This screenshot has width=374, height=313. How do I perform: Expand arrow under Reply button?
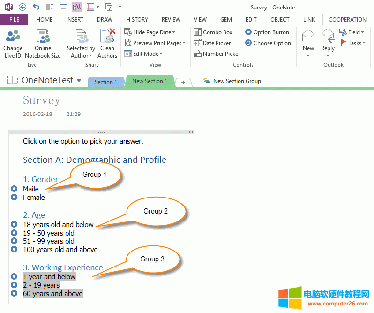pos(328,56)
